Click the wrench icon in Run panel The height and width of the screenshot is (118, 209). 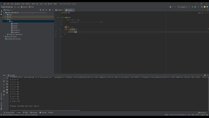pyautogui.click(x=4, y=81)
